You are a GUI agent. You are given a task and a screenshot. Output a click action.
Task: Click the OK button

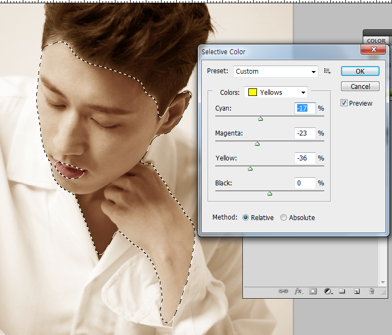coord(360,71)
